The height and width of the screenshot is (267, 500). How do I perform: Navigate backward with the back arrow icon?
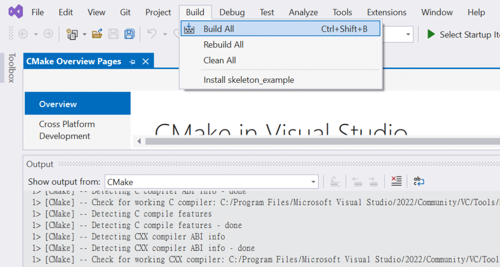point(23,34)
